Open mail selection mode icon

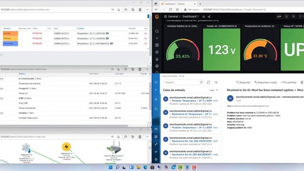pos(216,82)
